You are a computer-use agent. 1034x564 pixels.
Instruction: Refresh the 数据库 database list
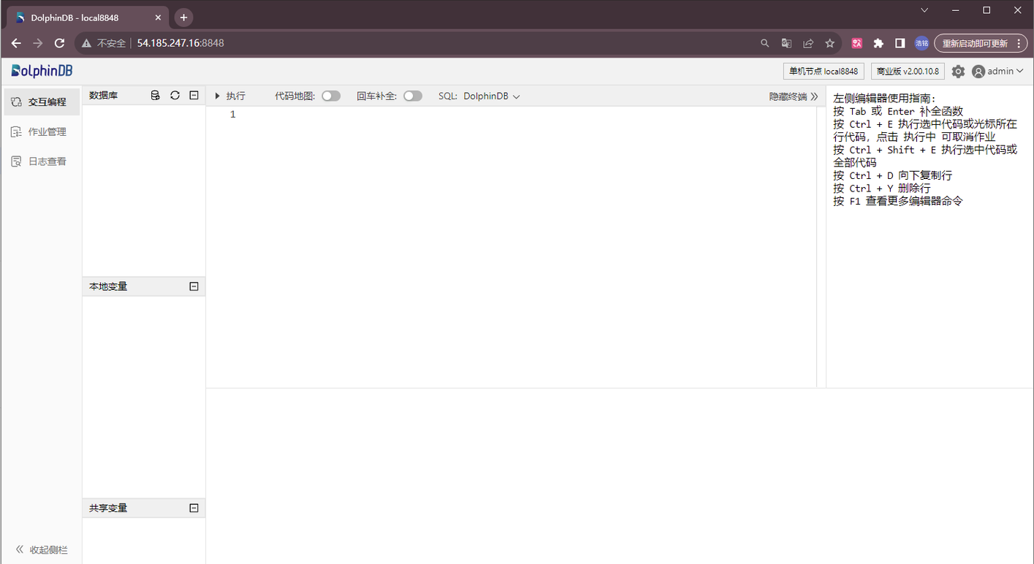click(x=175, y=96)
